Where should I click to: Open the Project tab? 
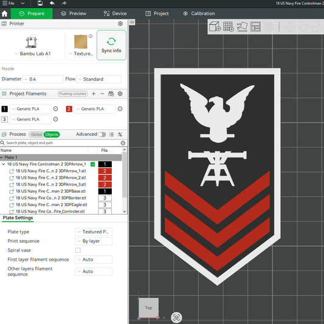157,13
